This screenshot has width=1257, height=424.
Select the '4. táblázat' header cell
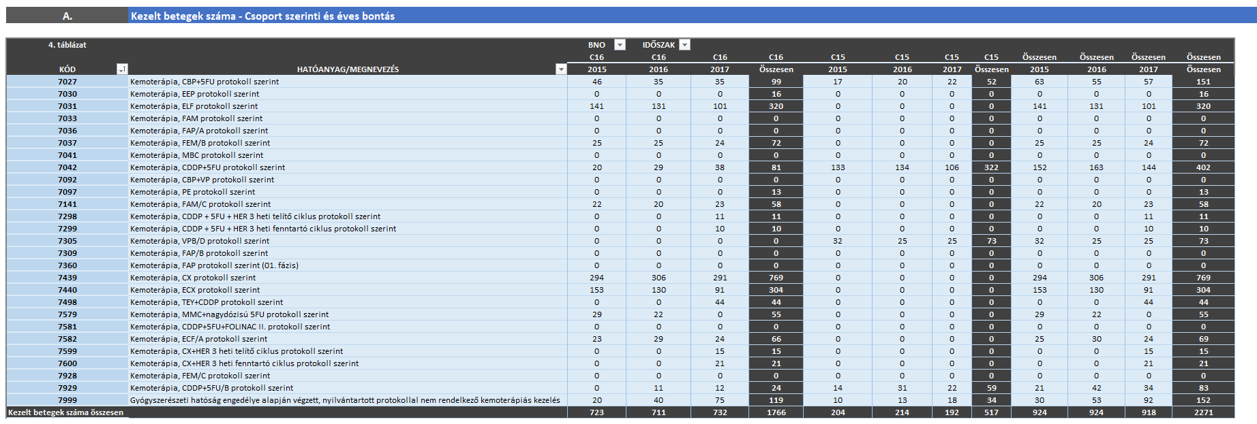67,45
